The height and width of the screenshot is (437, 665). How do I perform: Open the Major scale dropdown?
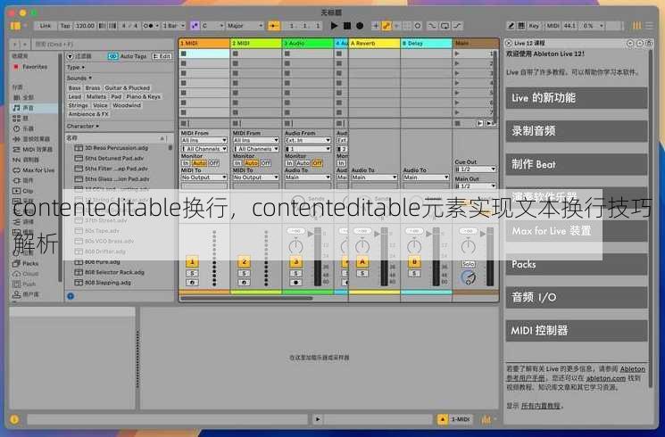pos(245,26)
